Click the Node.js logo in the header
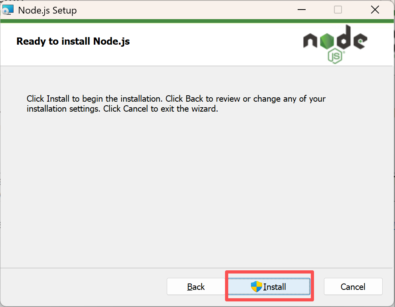Image resolution: width=395 pixels, height=307 pixels. click(x=335, y=44)
